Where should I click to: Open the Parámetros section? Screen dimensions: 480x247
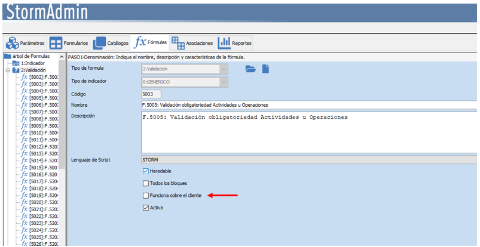25,43
